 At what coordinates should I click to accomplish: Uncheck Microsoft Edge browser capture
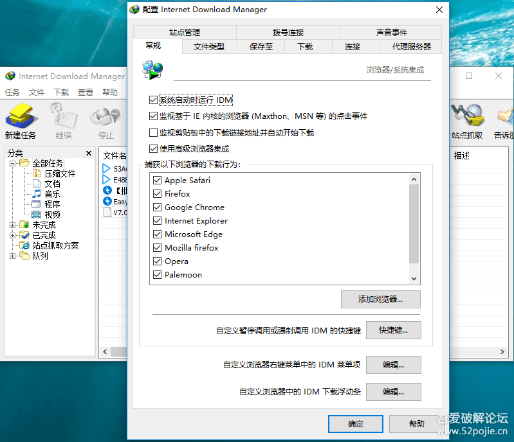coord(158,234)
